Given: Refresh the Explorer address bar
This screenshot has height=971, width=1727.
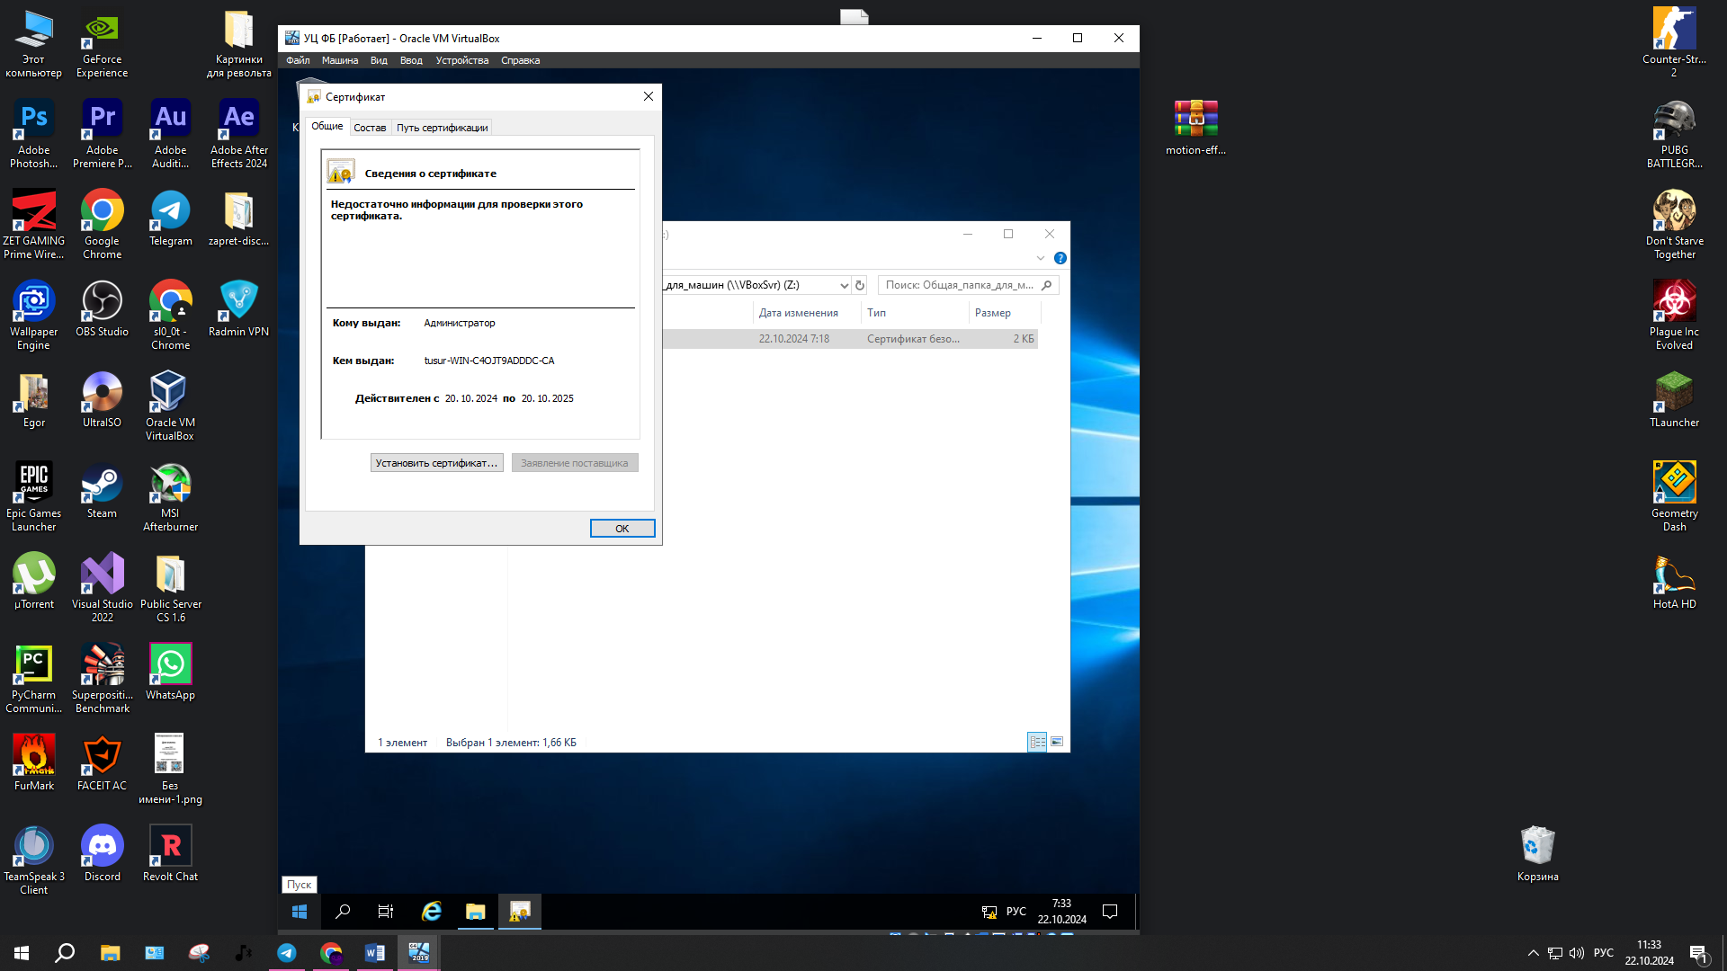Looking at the screenshot, I should pos(860,285).
